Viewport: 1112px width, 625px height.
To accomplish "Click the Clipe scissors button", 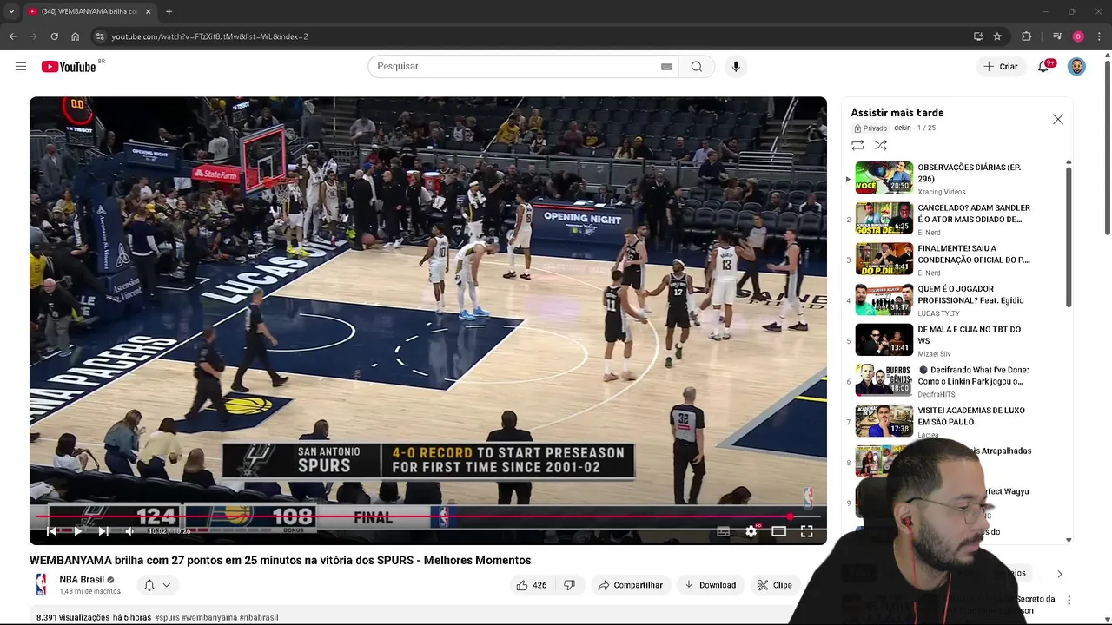I will [774, 585].
